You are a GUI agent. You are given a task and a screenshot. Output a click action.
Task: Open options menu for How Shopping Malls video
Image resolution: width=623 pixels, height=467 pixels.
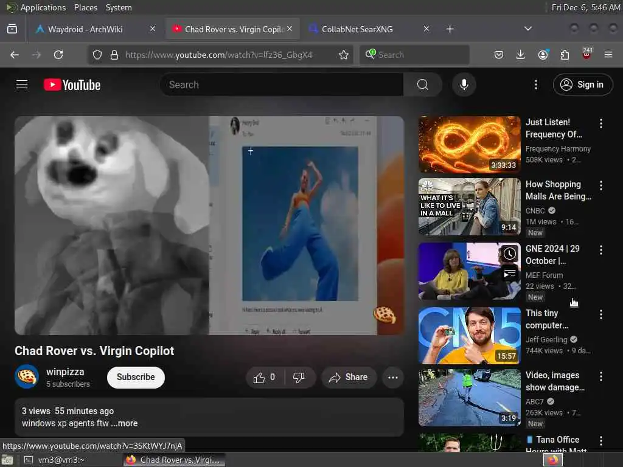(600, 185)
